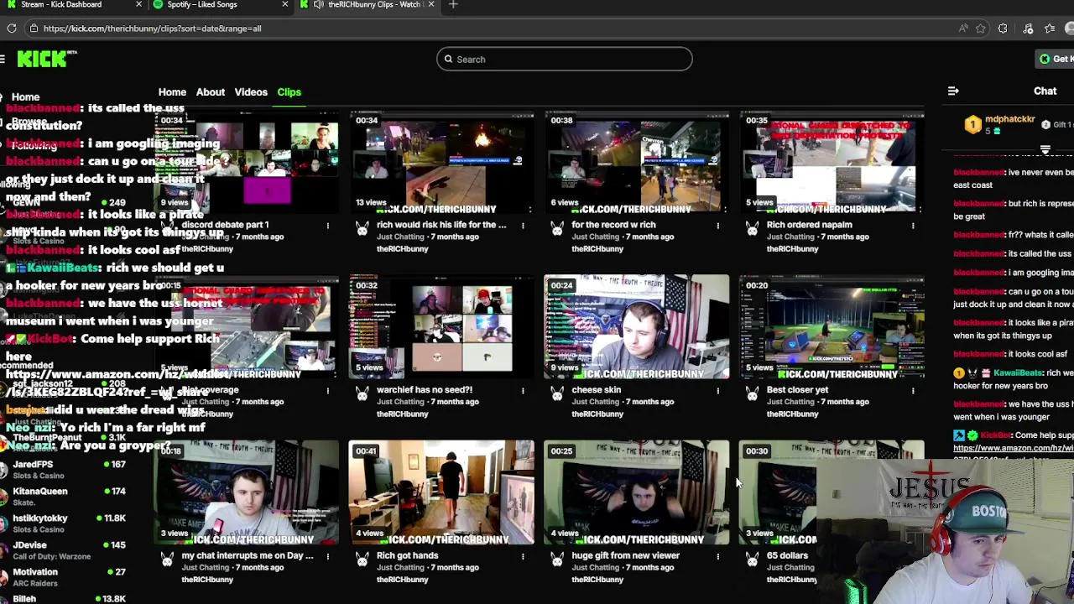Select the channel Clips tab
The image size is (1074, 604).
[289, 92]
